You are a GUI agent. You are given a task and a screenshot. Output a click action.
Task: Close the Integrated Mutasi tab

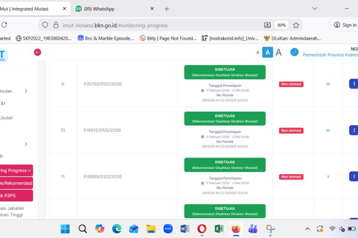pos(64,8)
